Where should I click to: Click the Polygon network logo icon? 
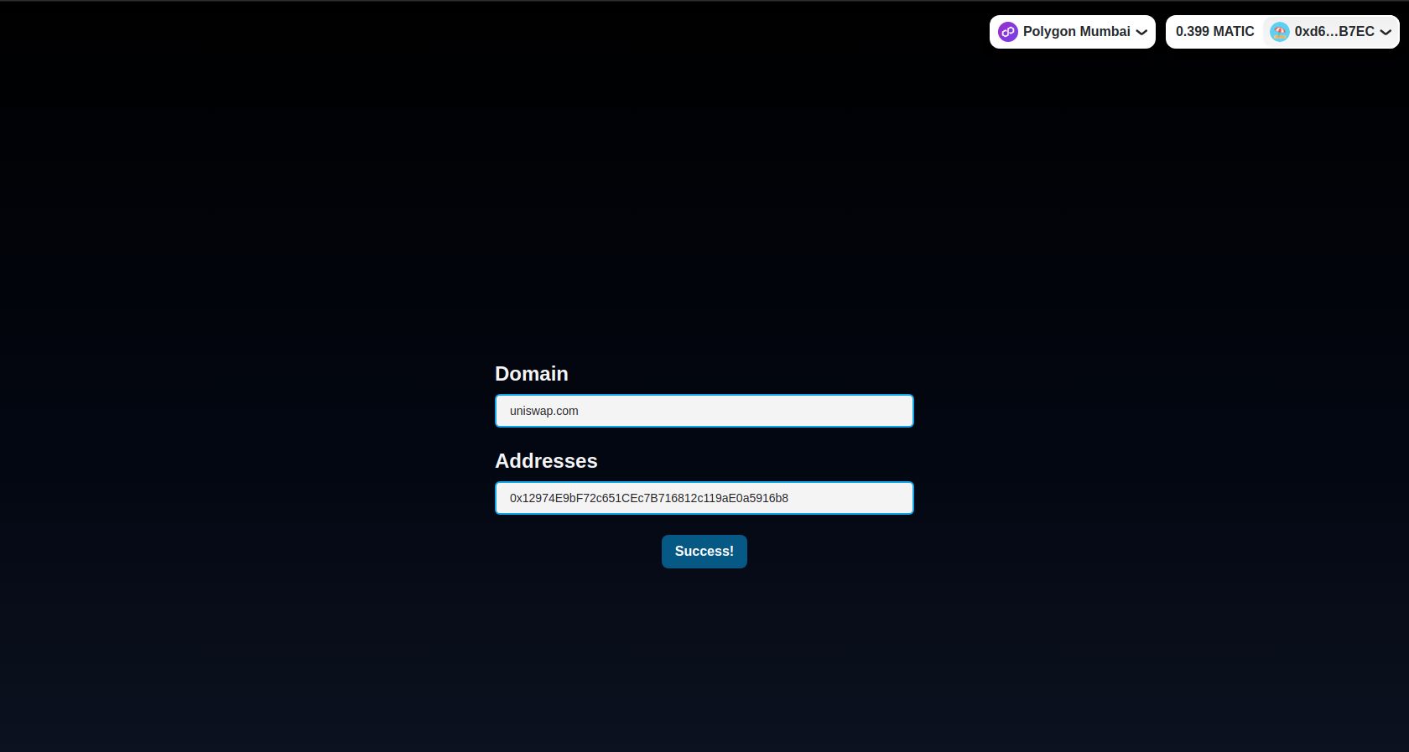[1008, 32]
